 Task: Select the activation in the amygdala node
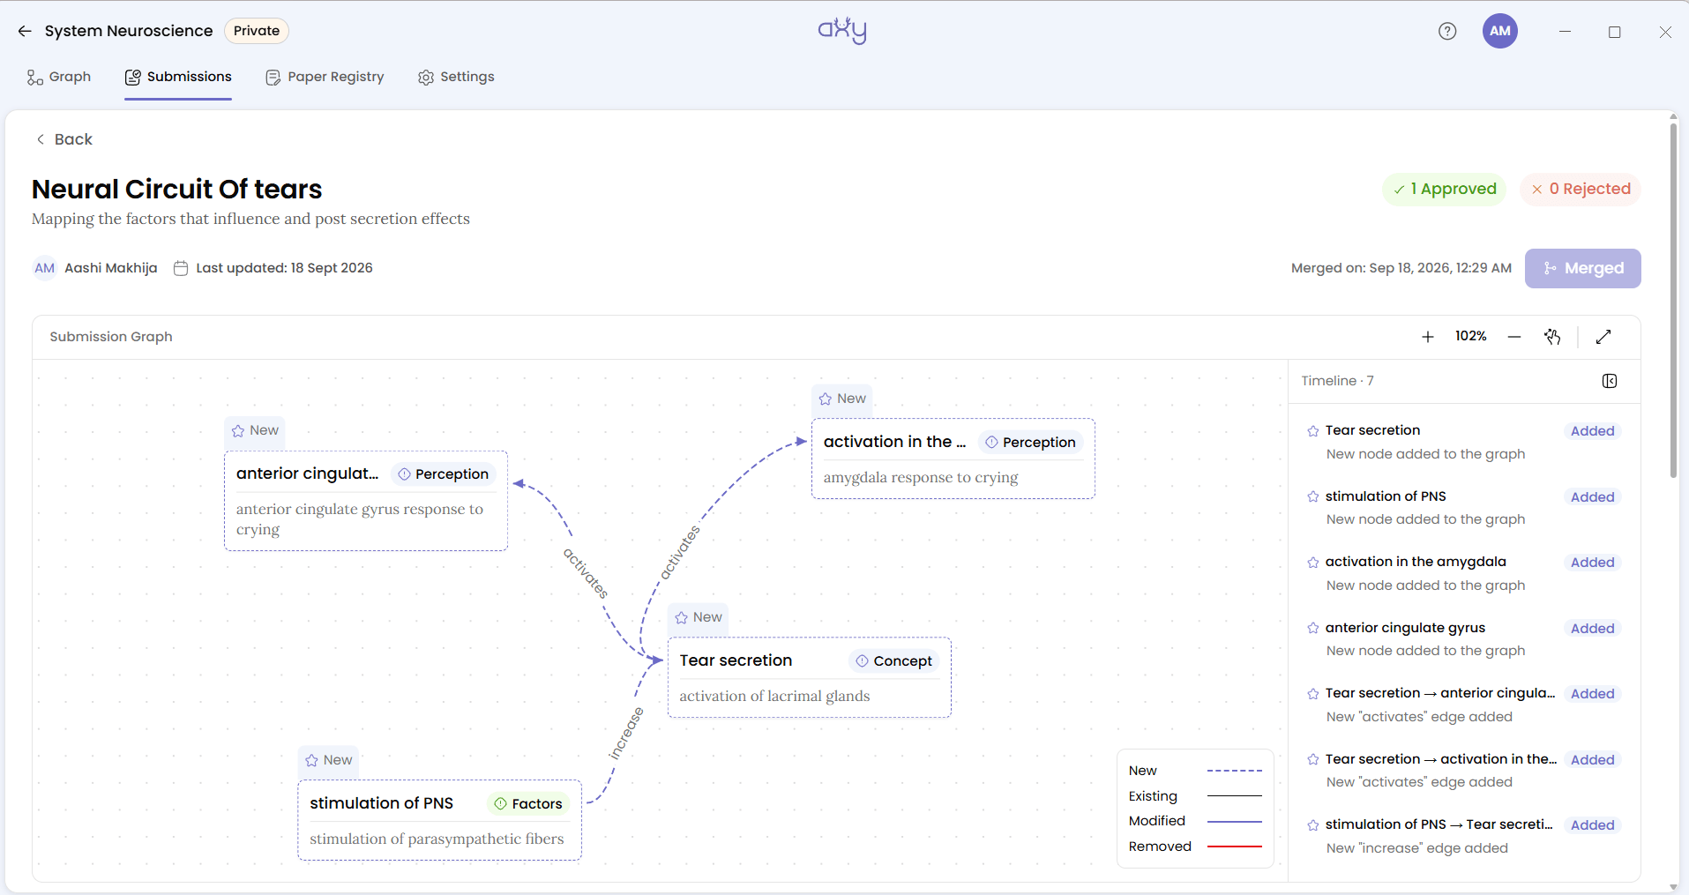point(953,459)
